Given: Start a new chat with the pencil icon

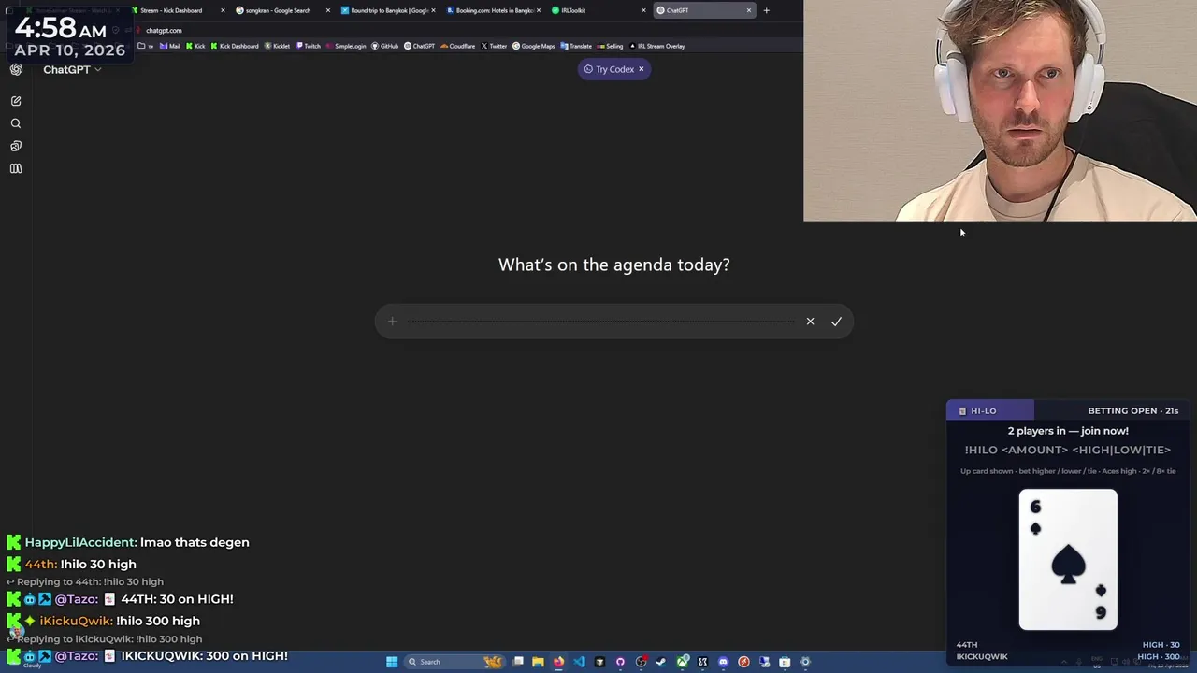Looking at the screenshot, I should point(16,101).
